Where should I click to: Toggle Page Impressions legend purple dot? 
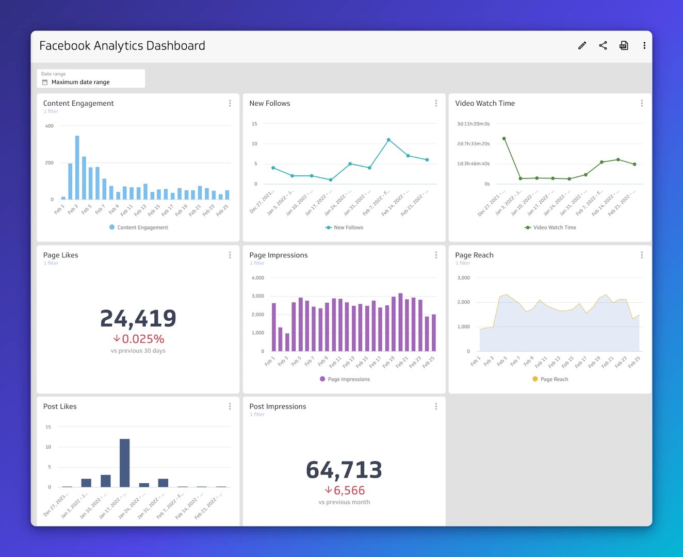tap(322, 379)
